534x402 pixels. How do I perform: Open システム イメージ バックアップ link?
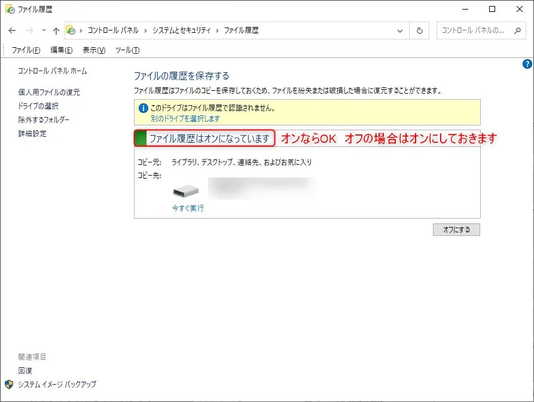[x=57, y=384]
